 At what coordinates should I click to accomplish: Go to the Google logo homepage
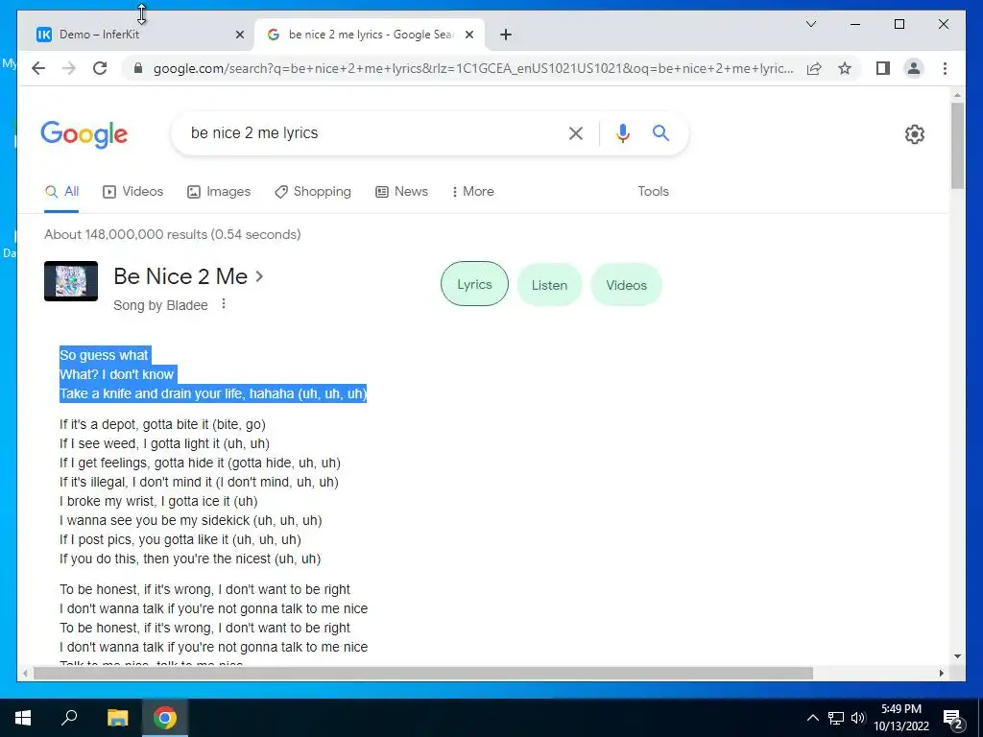[84, 134]
